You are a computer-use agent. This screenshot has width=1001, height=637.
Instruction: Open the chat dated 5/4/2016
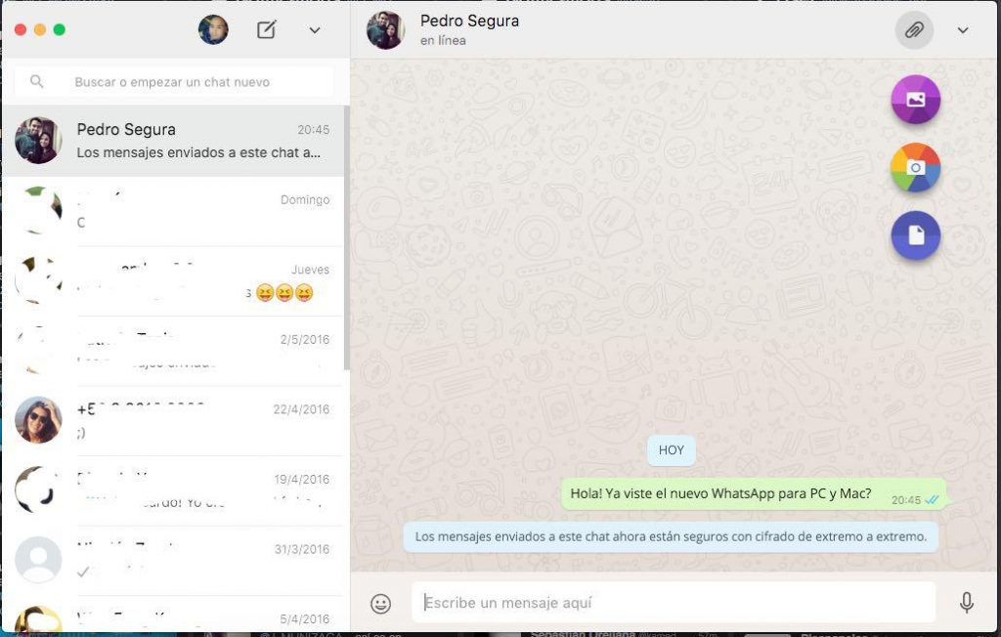173,616
